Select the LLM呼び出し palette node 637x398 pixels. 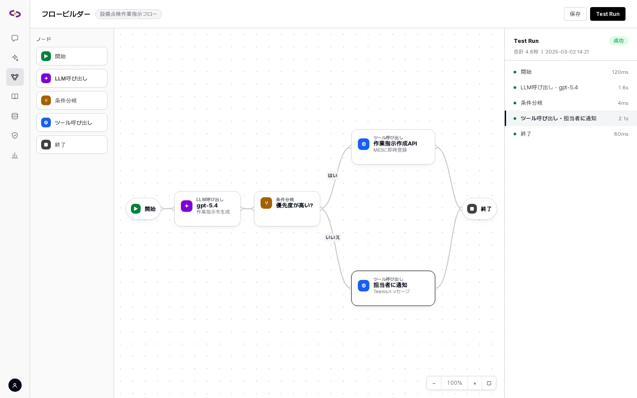(72, 78)
